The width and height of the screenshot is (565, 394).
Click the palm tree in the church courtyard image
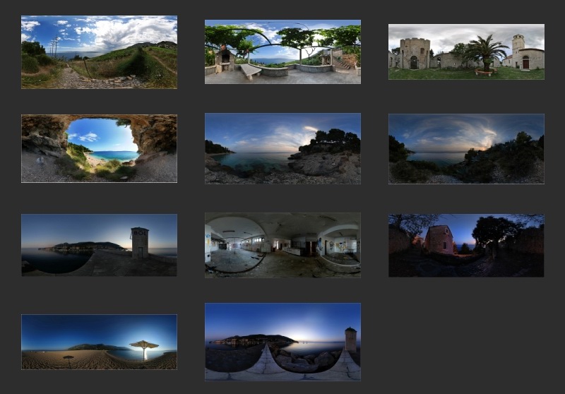pos(486,52)
